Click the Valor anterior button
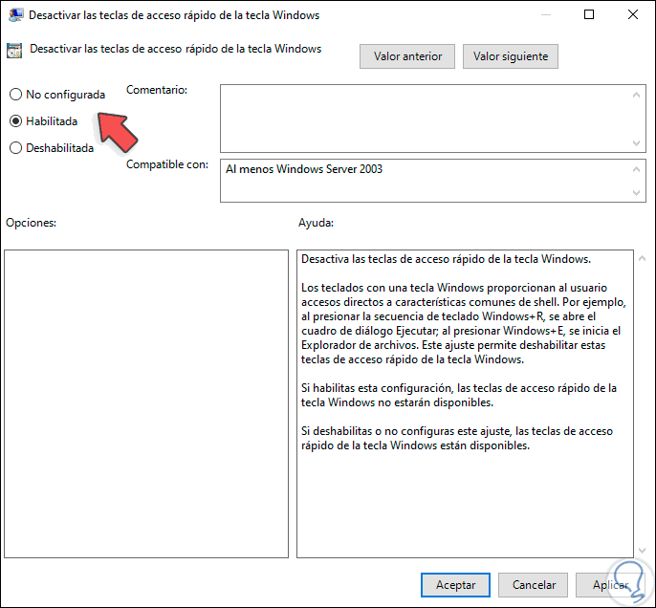This screenshot has height=608, width=656. [407, 56]
